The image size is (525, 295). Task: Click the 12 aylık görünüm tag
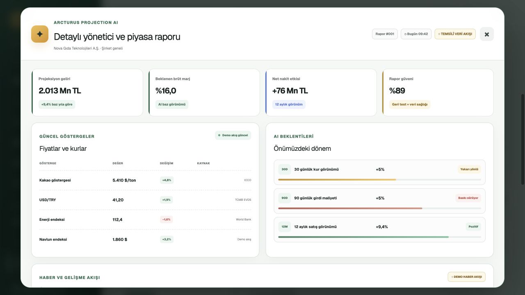(289, 104)
